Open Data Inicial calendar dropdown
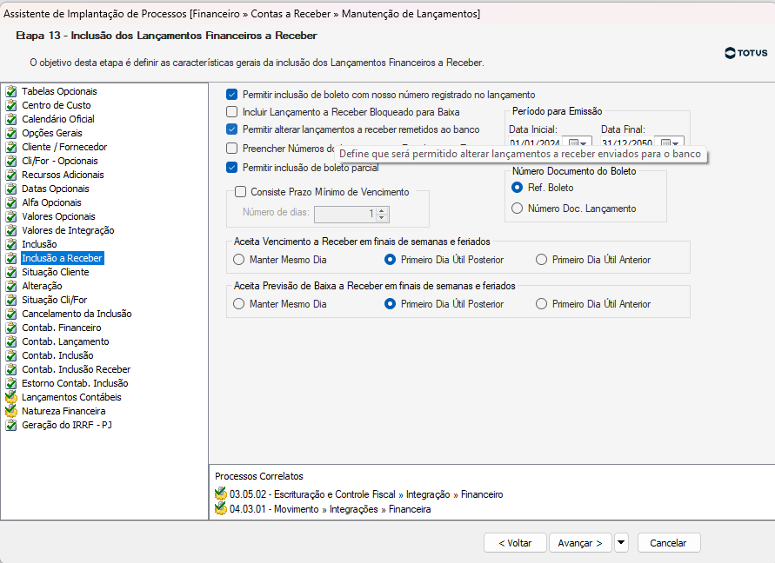 click(x=578, y=142)
